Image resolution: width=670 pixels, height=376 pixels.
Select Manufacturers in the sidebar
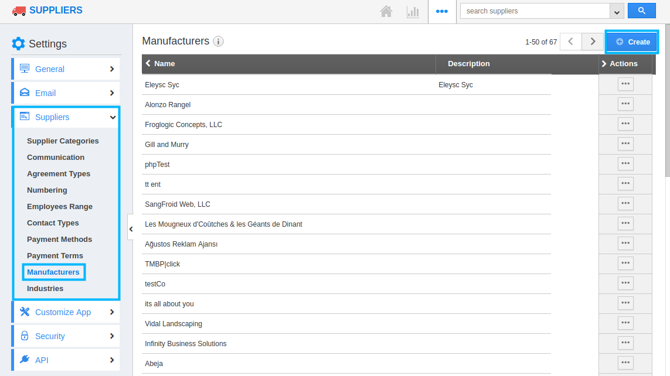pyautogui.click(x=53, y=272)
